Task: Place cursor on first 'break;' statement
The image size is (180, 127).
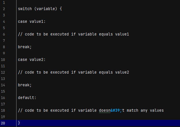Action: click(25, 47)
